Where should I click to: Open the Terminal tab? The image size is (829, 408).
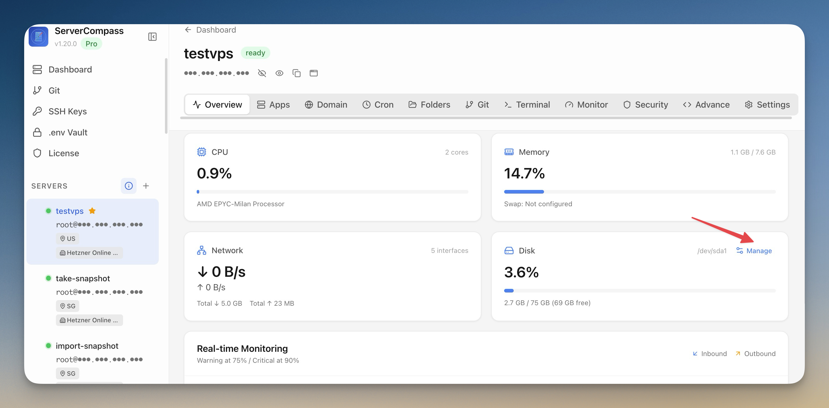point(527,105)
